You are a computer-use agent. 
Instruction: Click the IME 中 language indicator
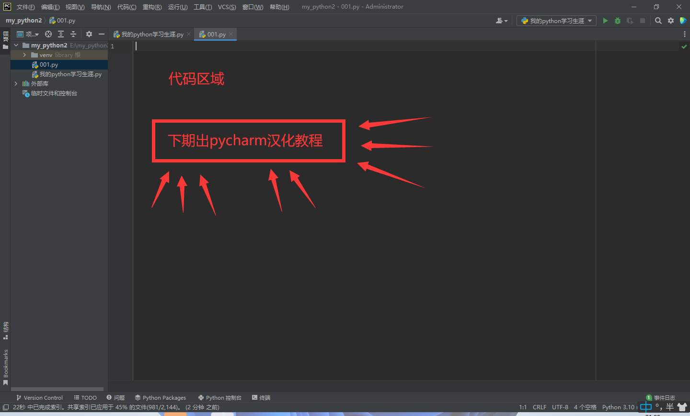pyautogui.click(x=645, y=407)
